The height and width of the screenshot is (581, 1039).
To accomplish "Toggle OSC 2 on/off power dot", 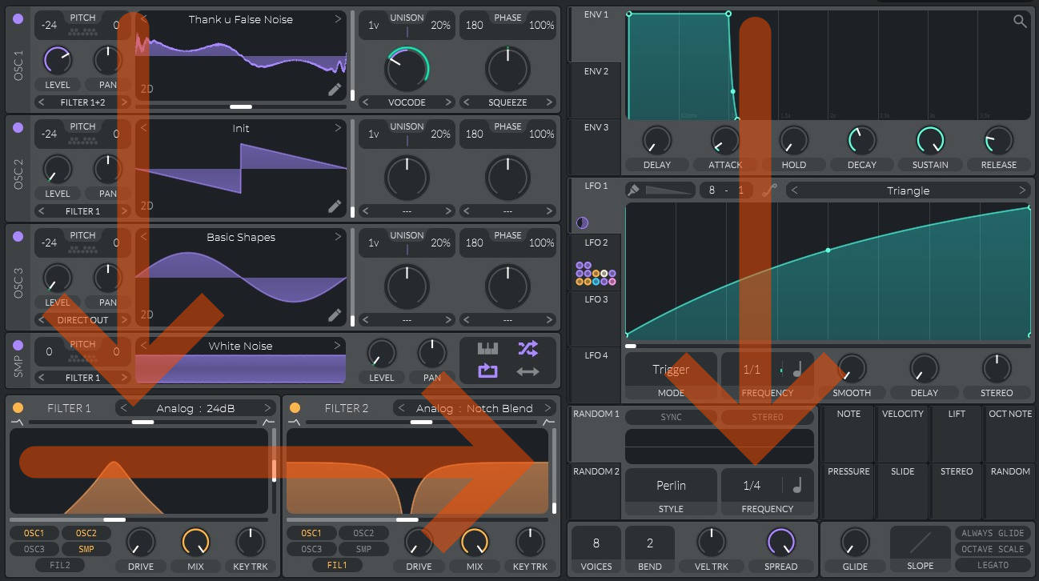I will click(x=18, y=127).
